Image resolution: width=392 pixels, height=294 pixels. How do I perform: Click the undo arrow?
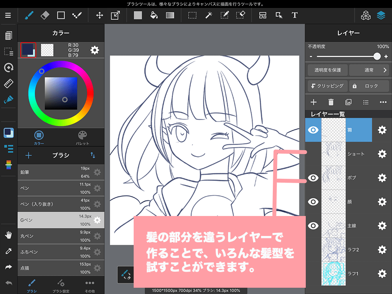[x=9, y=283]
